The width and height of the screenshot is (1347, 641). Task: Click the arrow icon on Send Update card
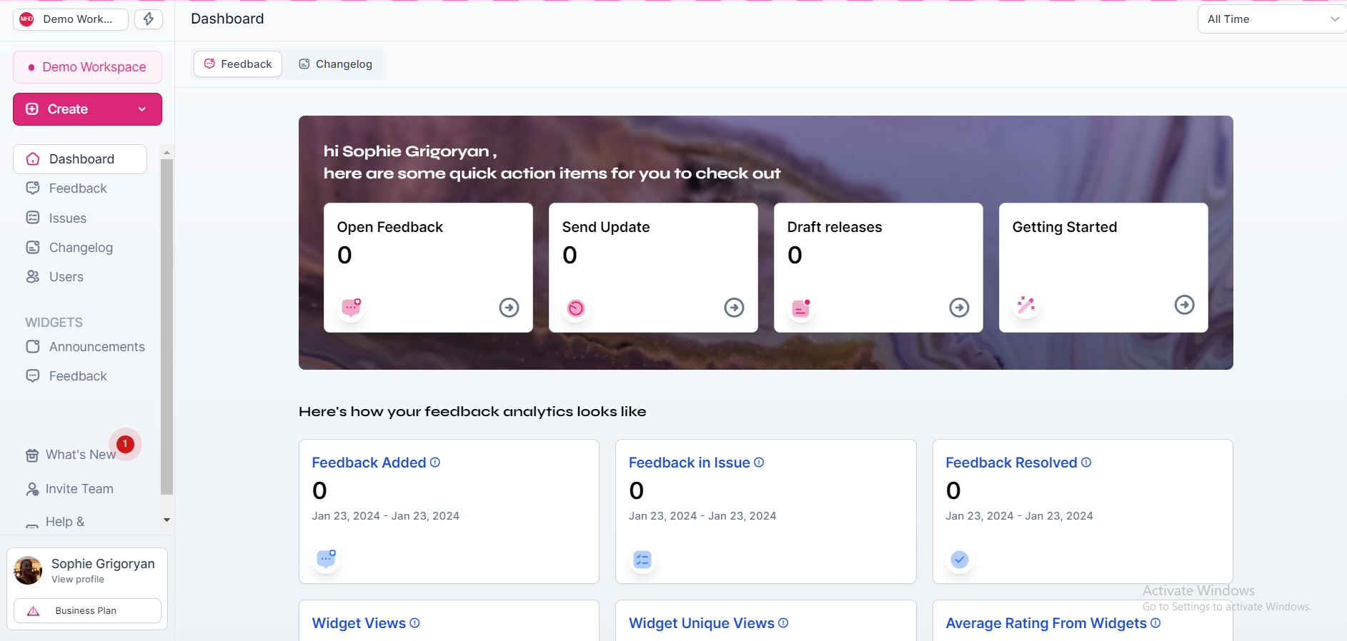[x=734, y=308]
